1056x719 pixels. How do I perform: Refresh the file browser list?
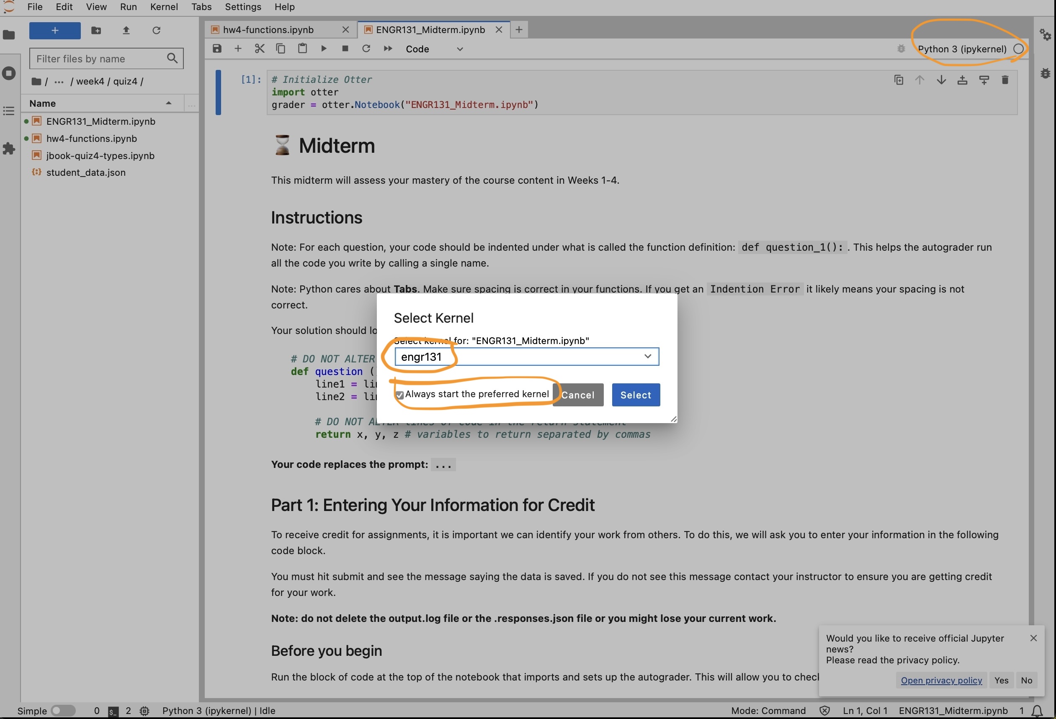pos(156,31)
